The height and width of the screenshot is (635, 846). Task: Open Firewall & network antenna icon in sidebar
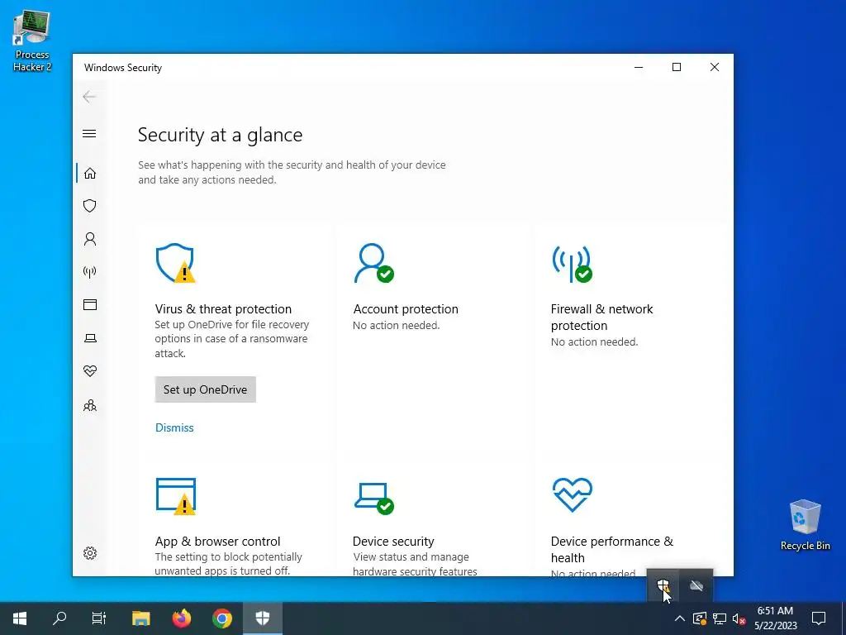coord(89,271)
